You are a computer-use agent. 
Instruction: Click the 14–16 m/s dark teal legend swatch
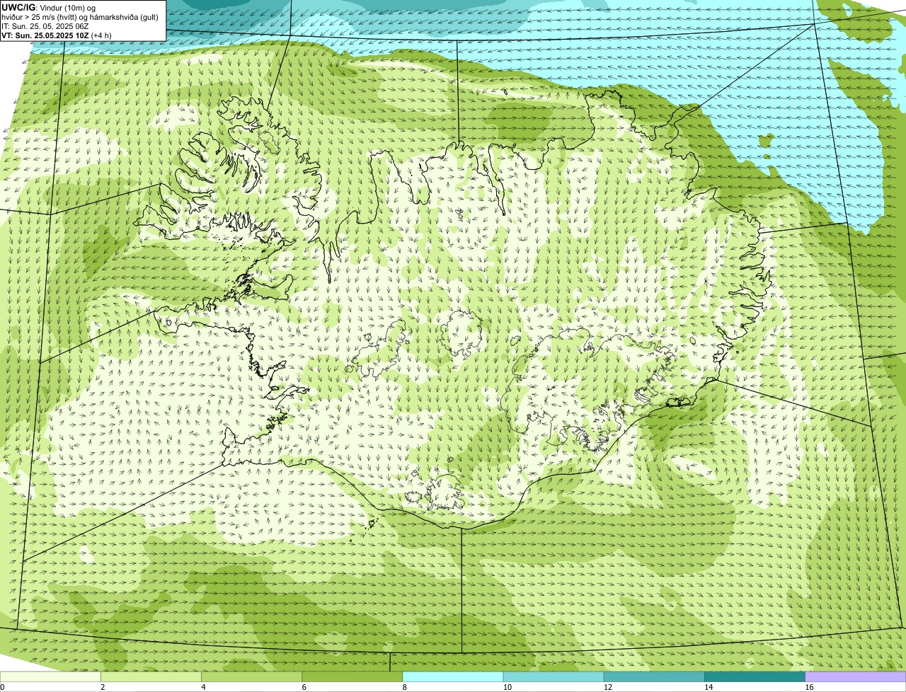coord(755,677)
